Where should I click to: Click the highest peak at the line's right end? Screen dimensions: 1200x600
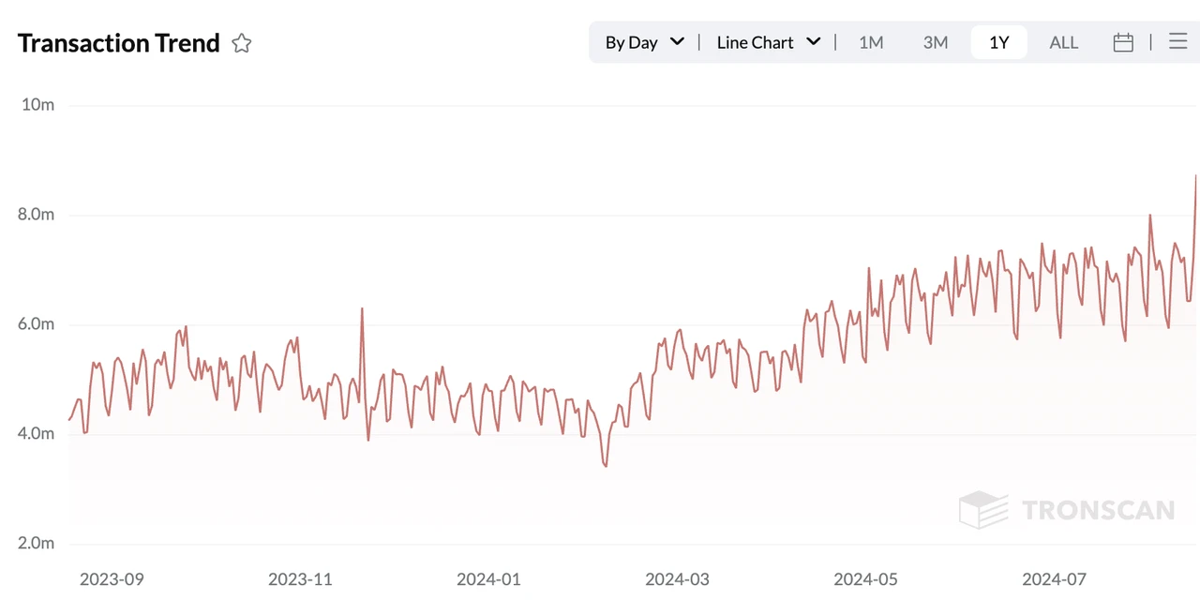[x=1195, y=176]
